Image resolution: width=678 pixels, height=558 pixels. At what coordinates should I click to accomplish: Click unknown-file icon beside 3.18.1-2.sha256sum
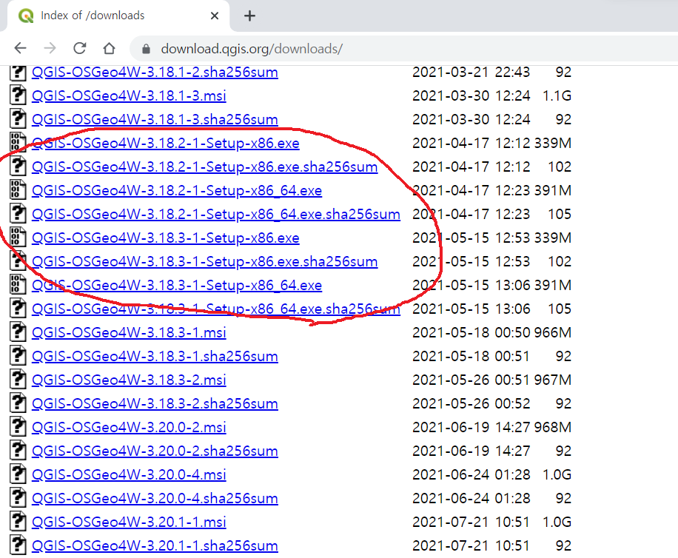pos(18,72)
